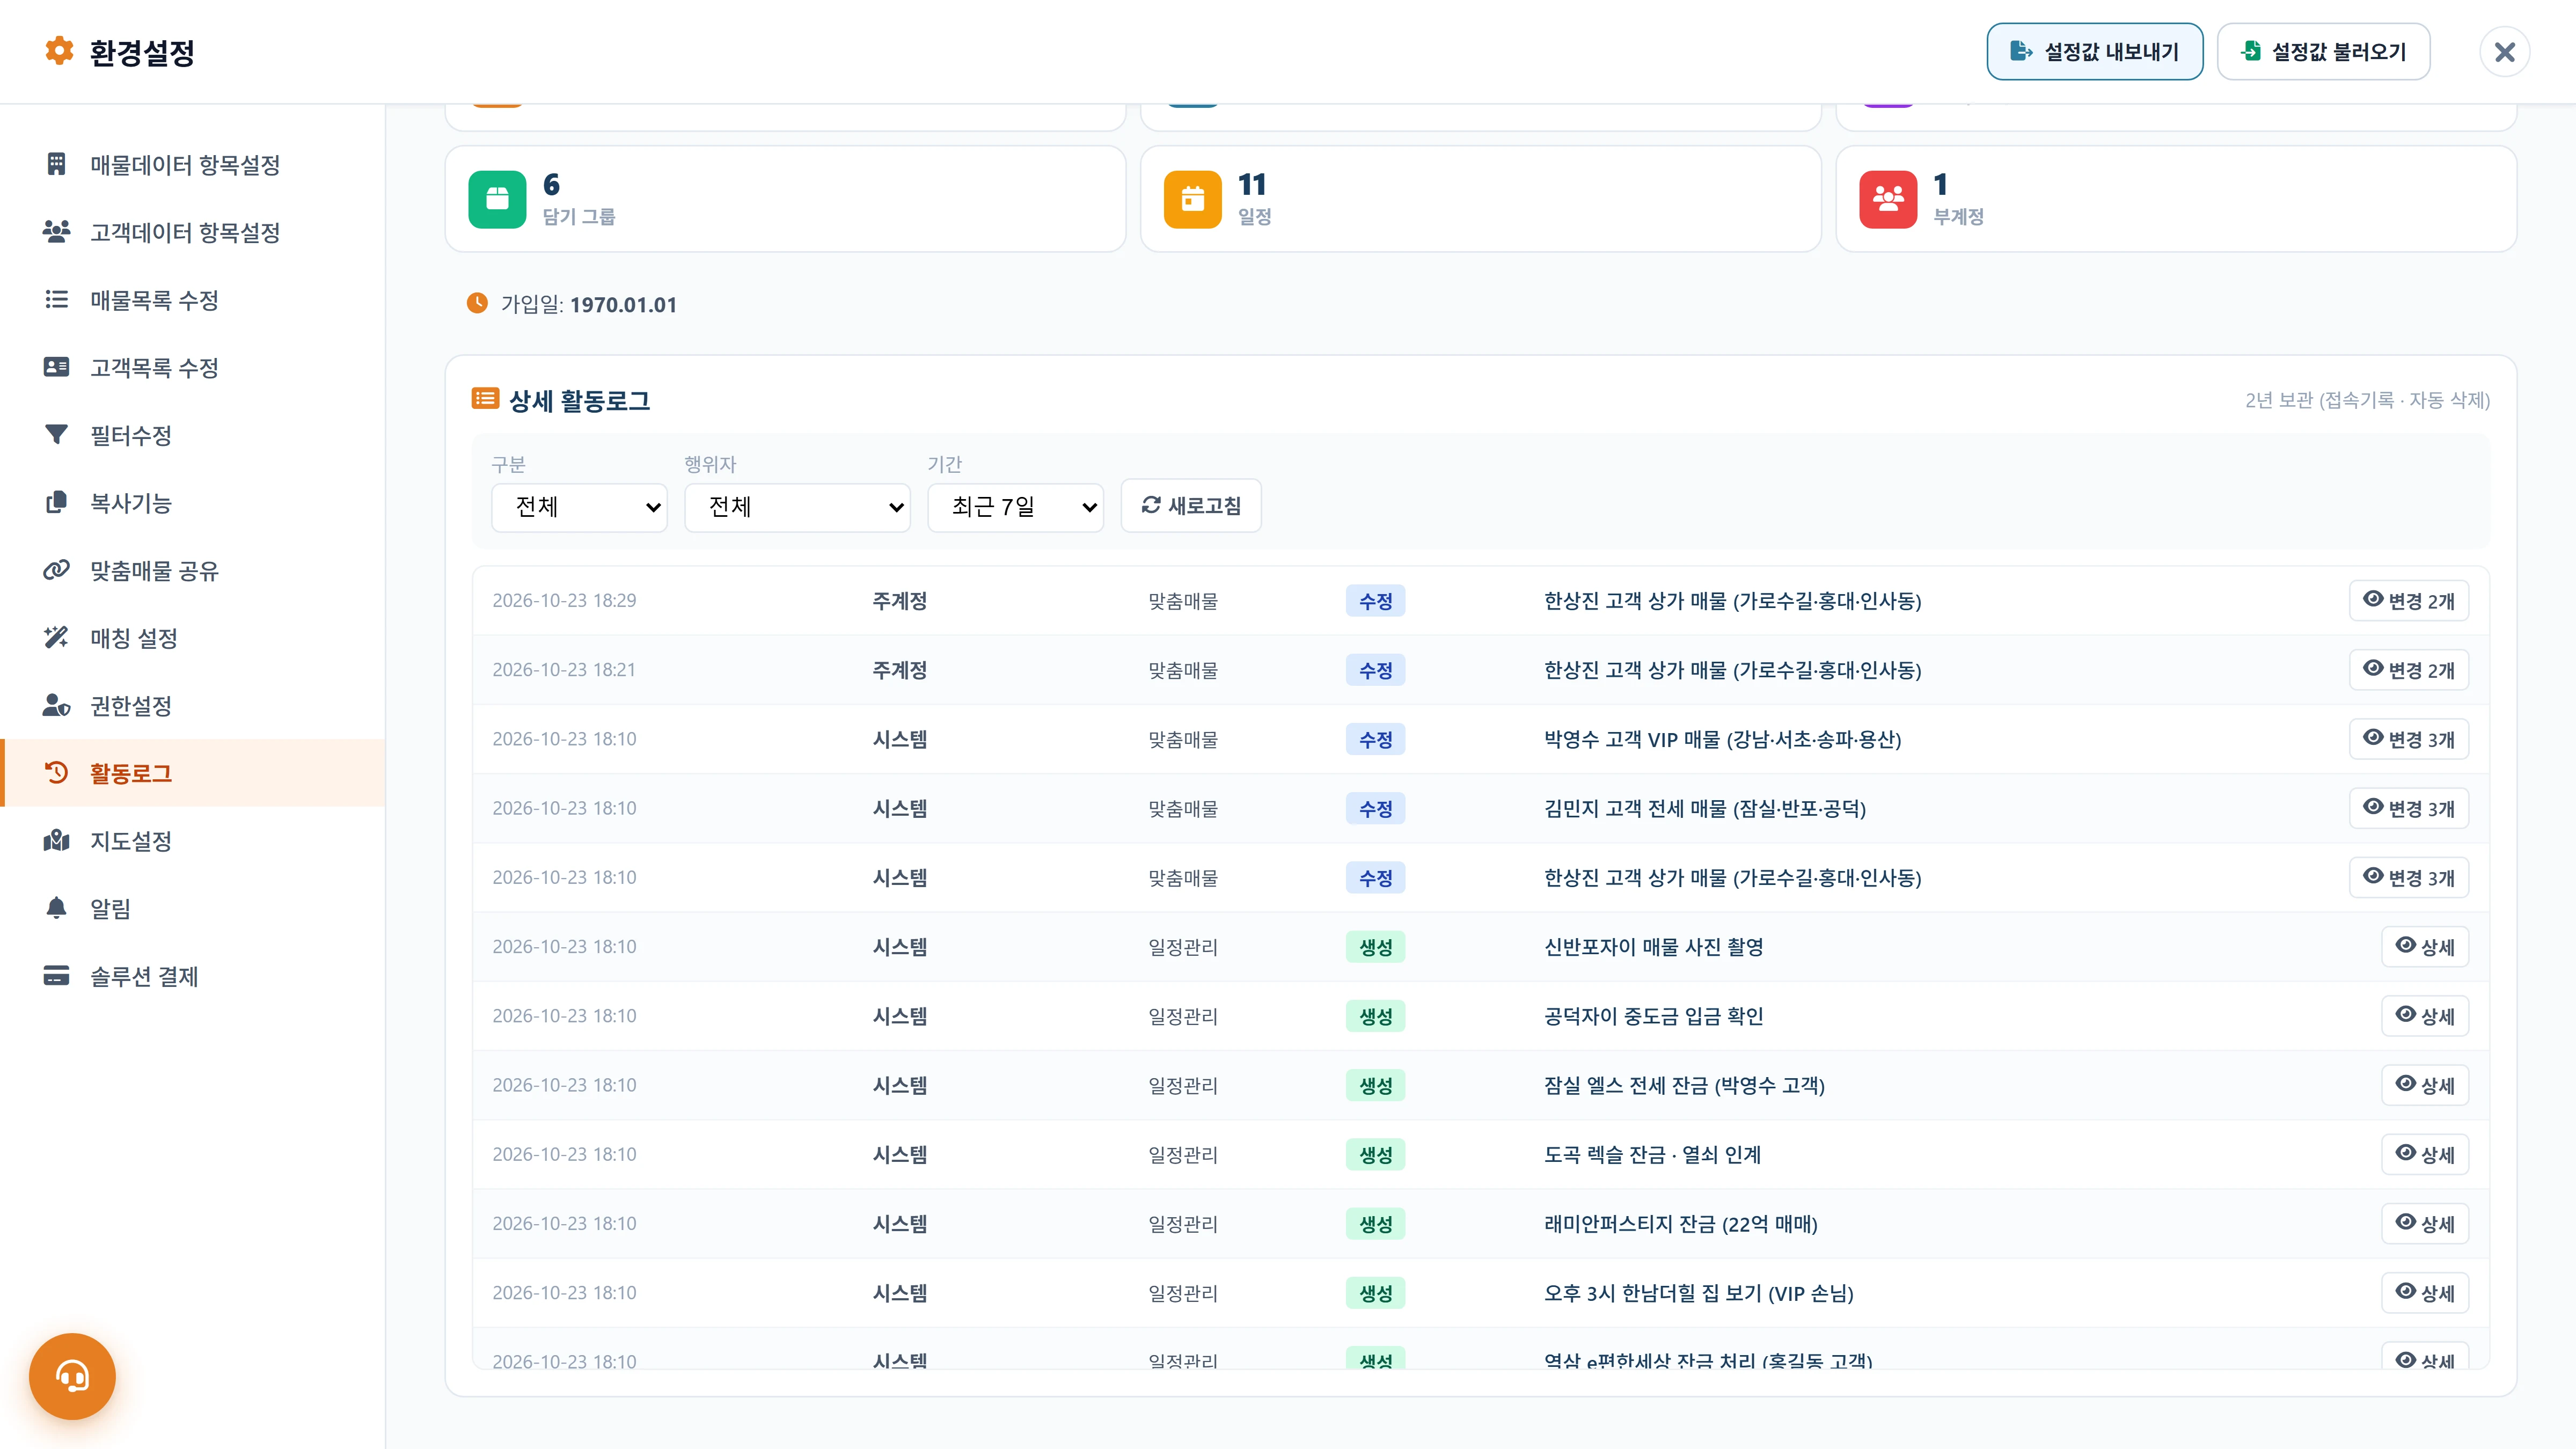Click the 상세 활동로그 list icon
The height and width of the screenshot is (1449, 2576).
(x=485, y=399)
